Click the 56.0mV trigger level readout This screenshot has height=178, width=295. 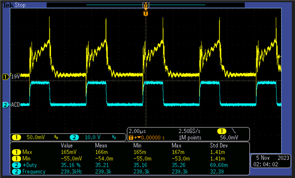point(229,138)
